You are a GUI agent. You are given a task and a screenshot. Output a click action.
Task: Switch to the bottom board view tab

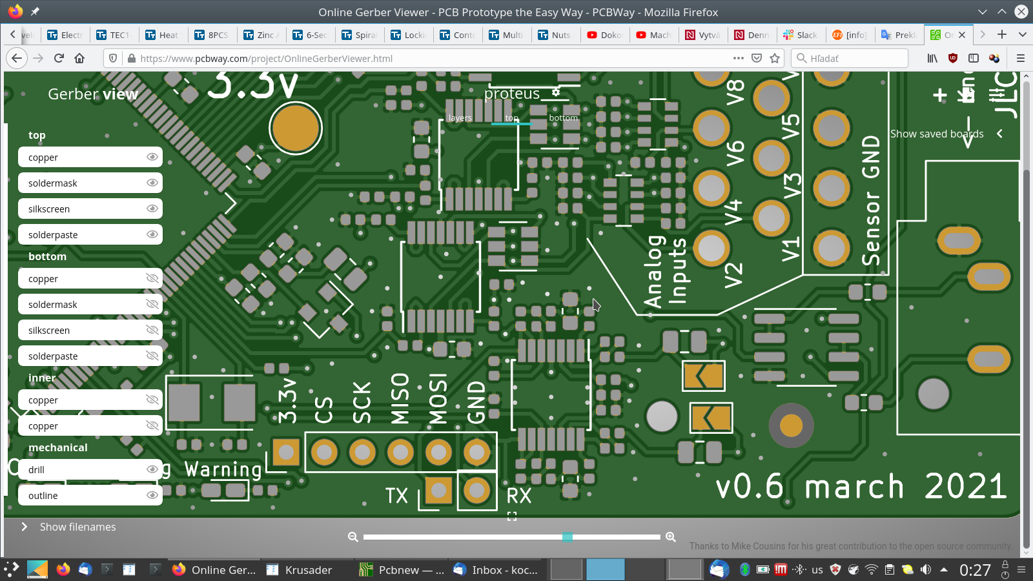(x=564, y=117)
